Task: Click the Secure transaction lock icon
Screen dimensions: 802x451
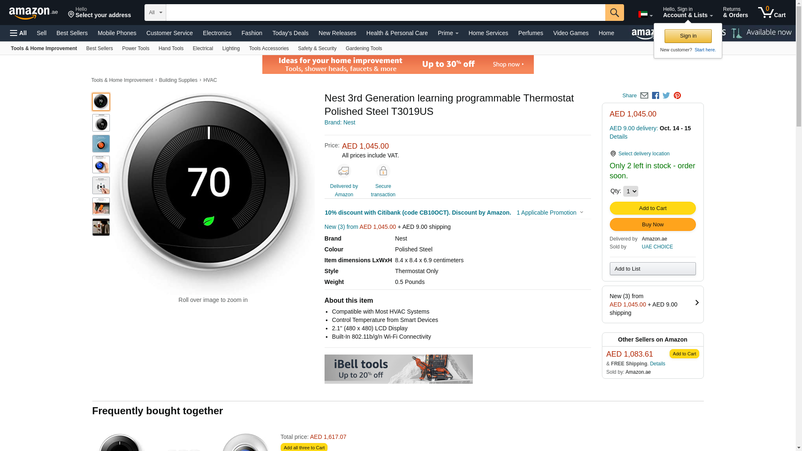Action: click(x=383, y=171)
